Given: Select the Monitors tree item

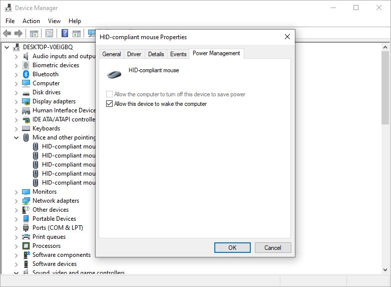Looking at the screenshot, I should pyautogui.click(x=45, y=192).
